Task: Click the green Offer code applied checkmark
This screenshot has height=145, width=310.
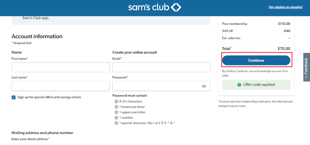Action: 239,85
